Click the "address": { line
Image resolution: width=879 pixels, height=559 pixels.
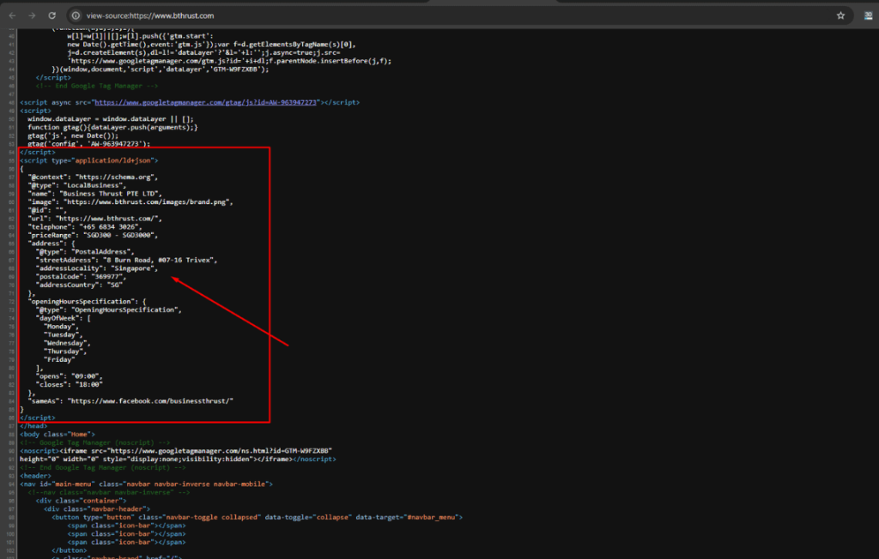pos(51,243)
